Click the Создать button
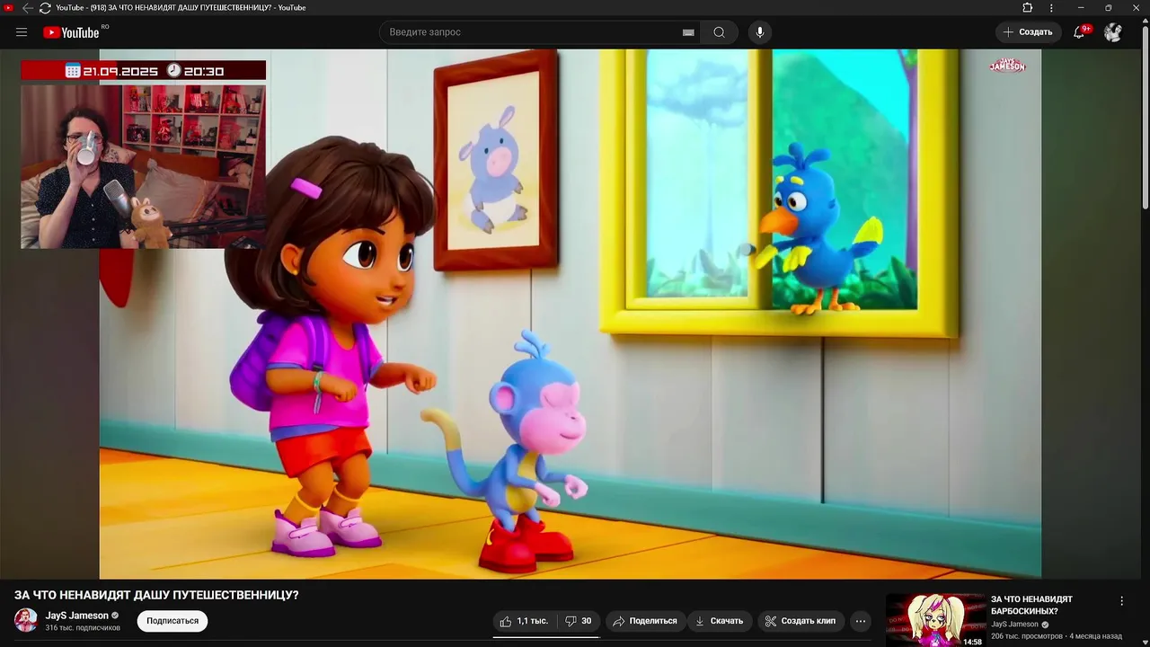The height and width of the screenshot is (647, 1150). pyautogui.click(x=1028, y=32)
